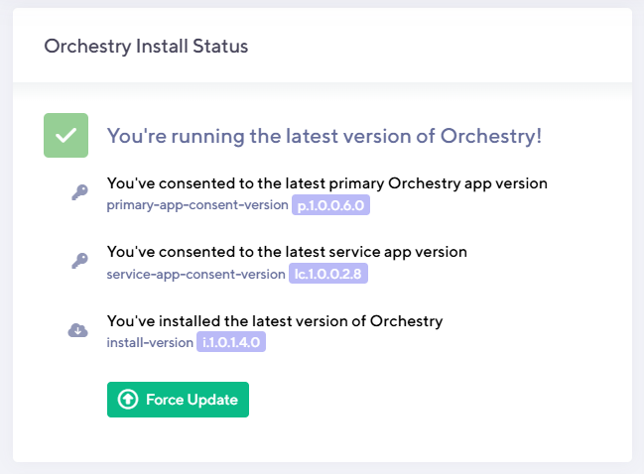This screenshot has height=474, width=644.
Task: Click the service-app-consent-version label
Action: coord(195,274)
